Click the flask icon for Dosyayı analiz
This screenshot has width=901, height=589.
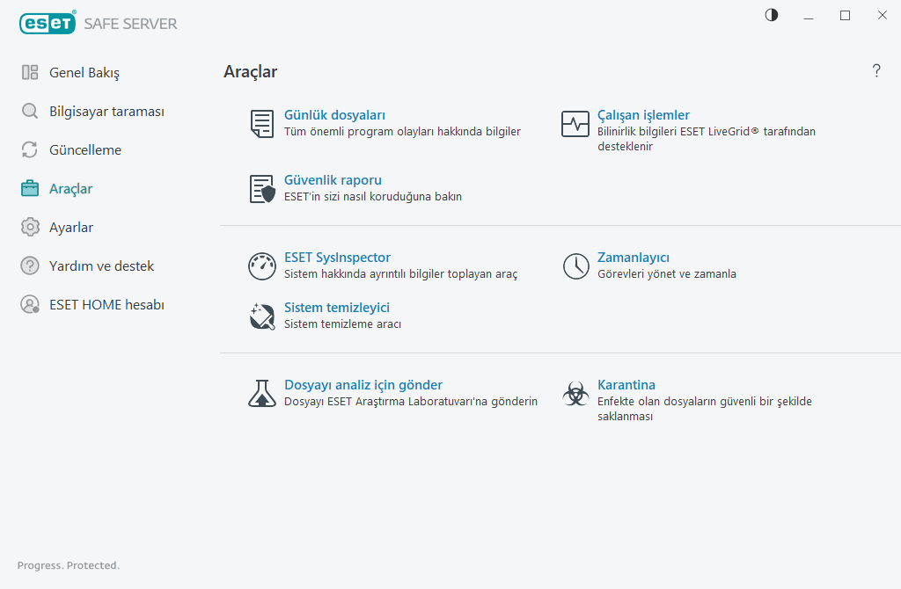click(x=261, y=393)
